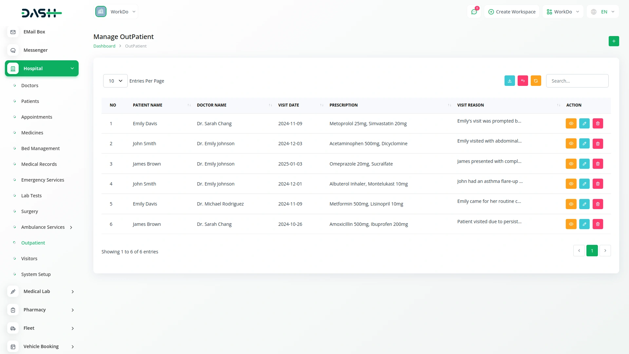Click the pink reset undo icon
Image resolution: width=629 pixels, height=354 pixels.
click(x=523, y=81)
